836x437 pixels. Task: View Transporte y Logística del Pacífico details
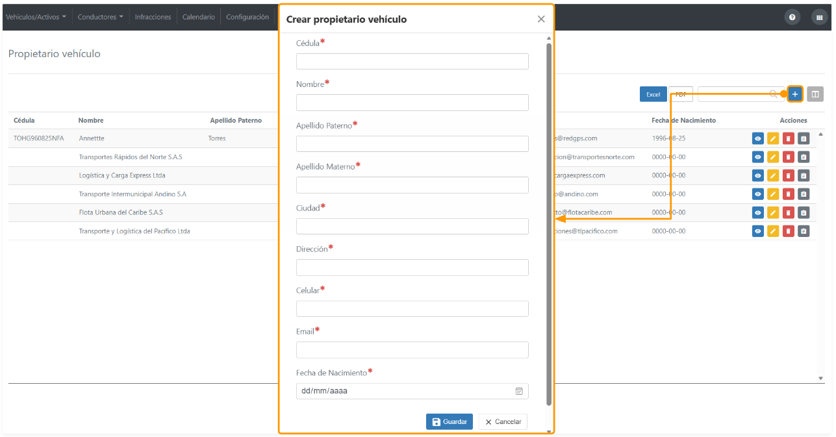(x=757, y=231)
